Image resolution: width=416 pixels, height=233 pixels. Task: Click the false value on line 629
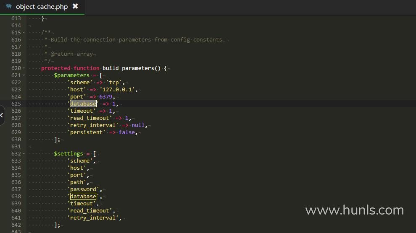[x=126, y=132]
